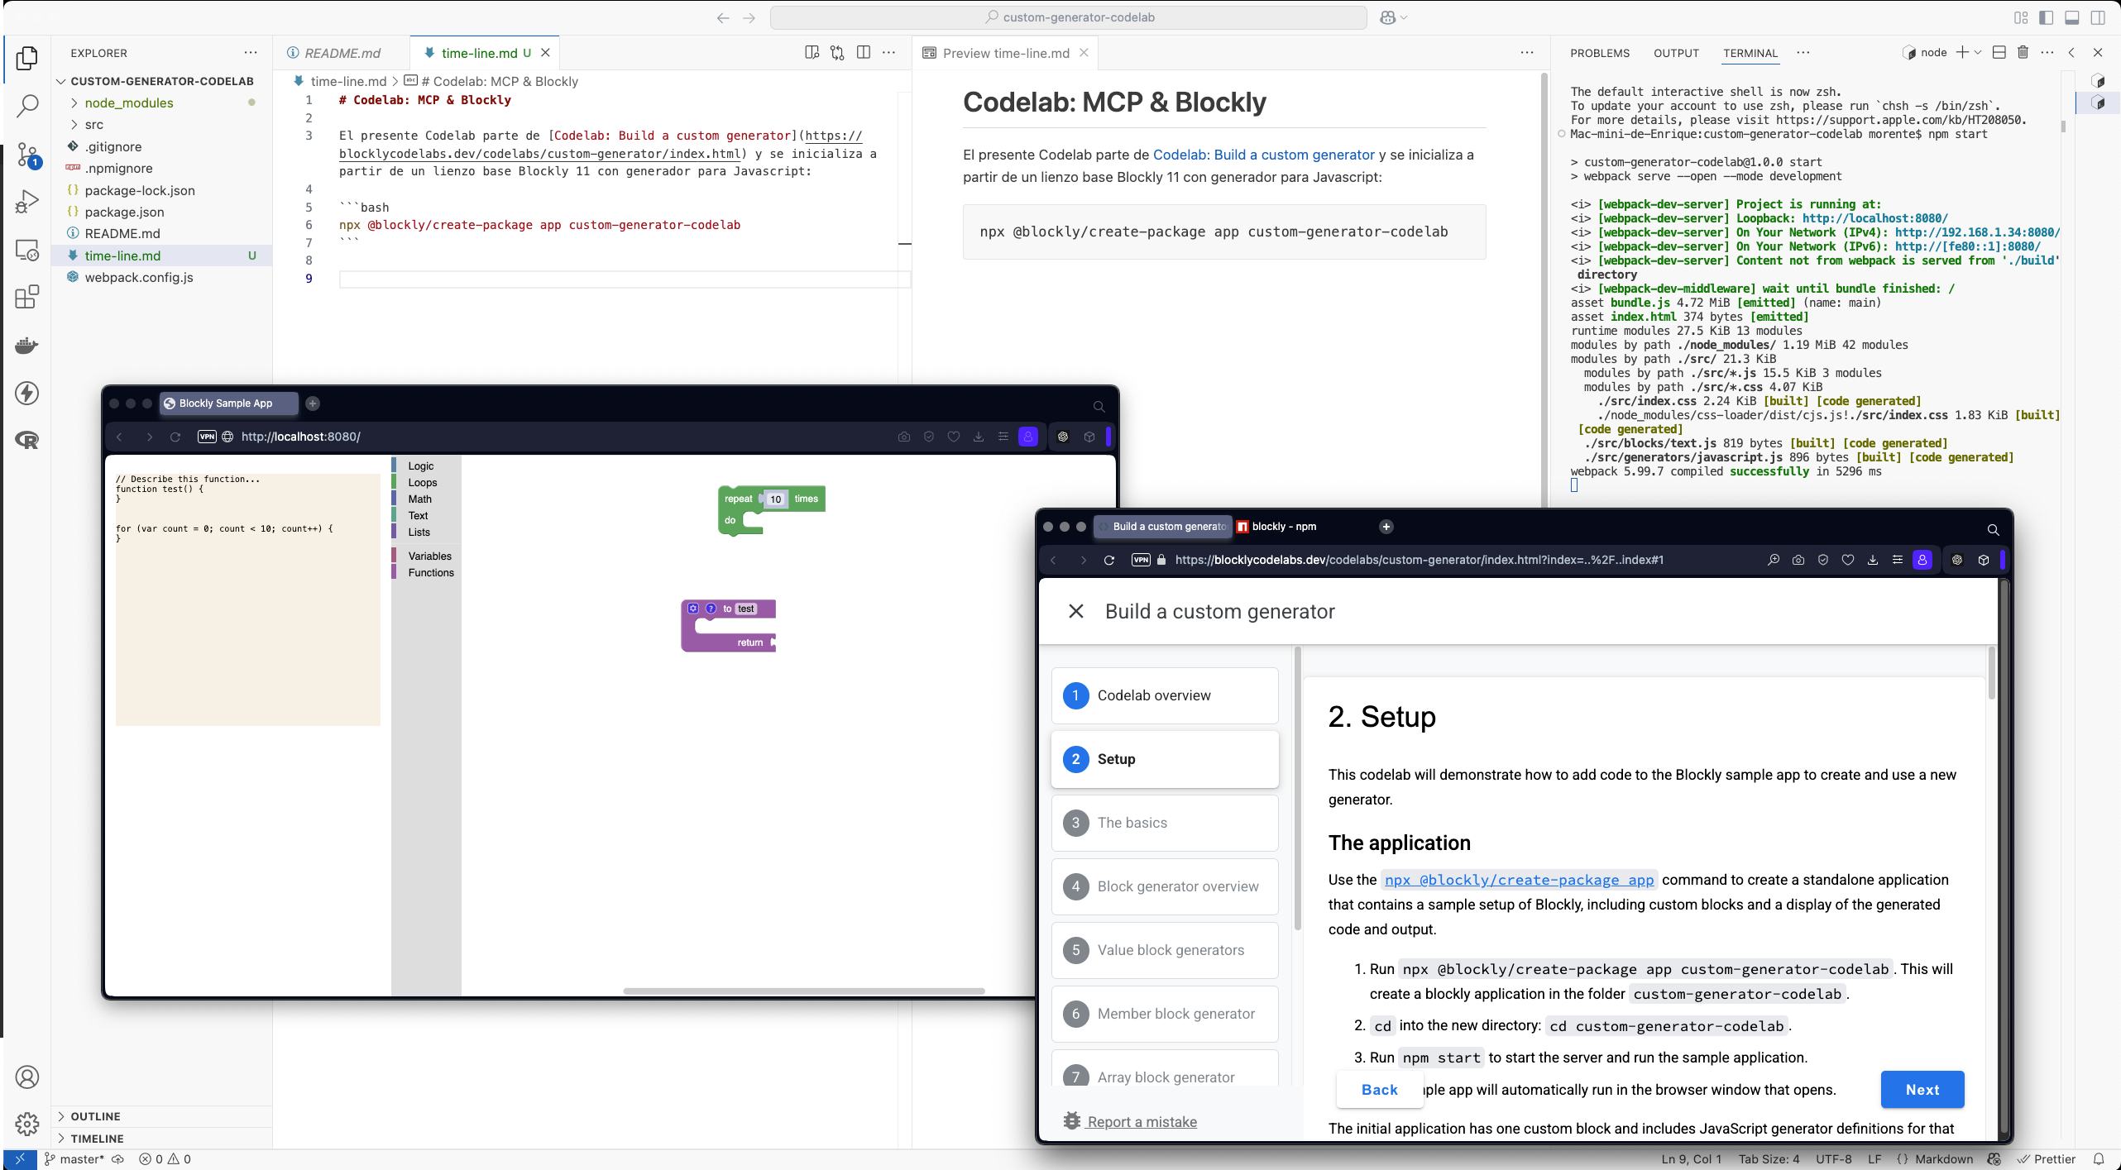Screen dimensions: 2121x1170
Task: Click Report a mistake link
Action: pyautogui.click(x=1142, y=1121)
